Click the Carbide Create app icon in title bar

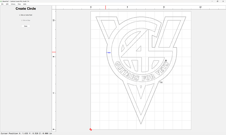click(1, 1)
